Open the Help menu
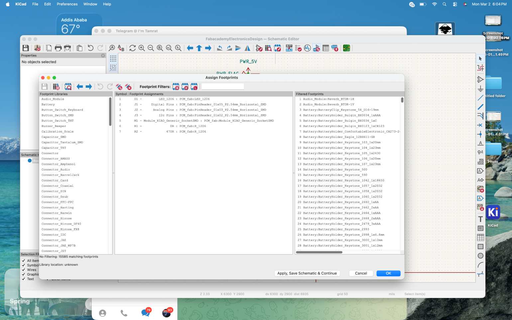 (107, 4)
